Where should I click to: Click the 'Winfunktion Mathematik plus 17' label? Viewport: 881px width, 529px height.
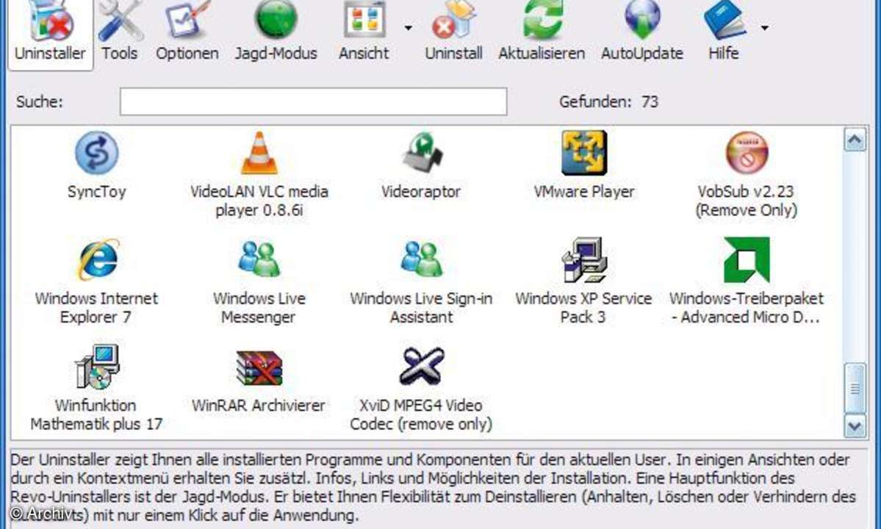[x=97, y=414]
